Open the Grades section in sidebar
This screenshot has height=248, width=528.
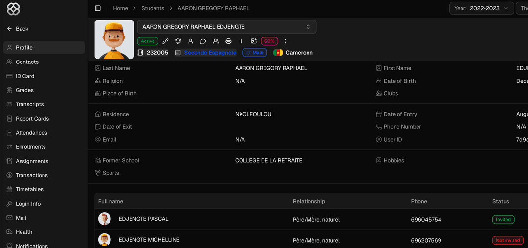tap(24, 90)
